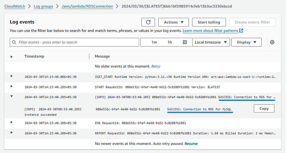This screenshot has width=286, height=153.
Task: Expand the REPORT RequestId log row
Action: [x=11, y=133]
